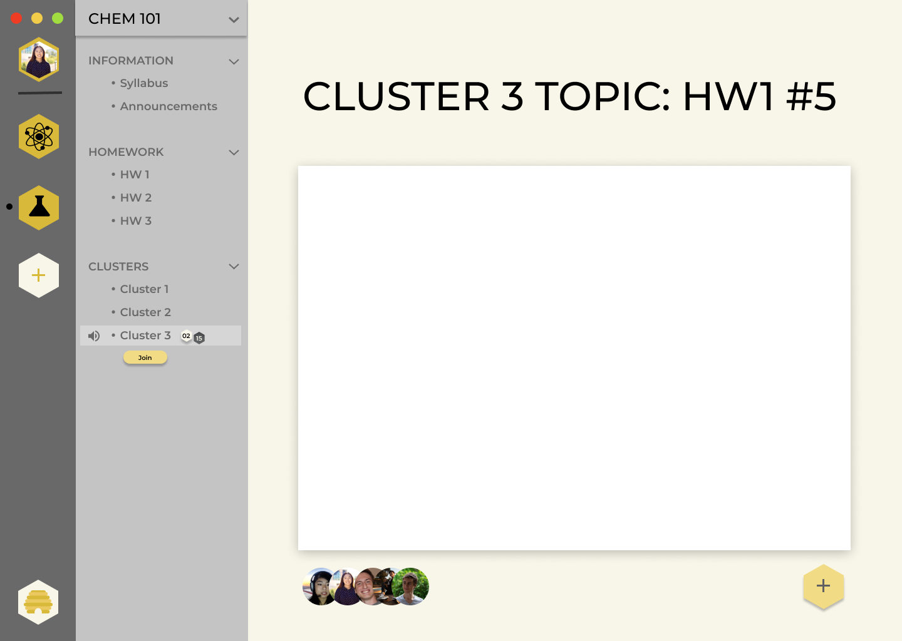
Task: Open HW 2 in Homework list
Action: pos(136,198)
